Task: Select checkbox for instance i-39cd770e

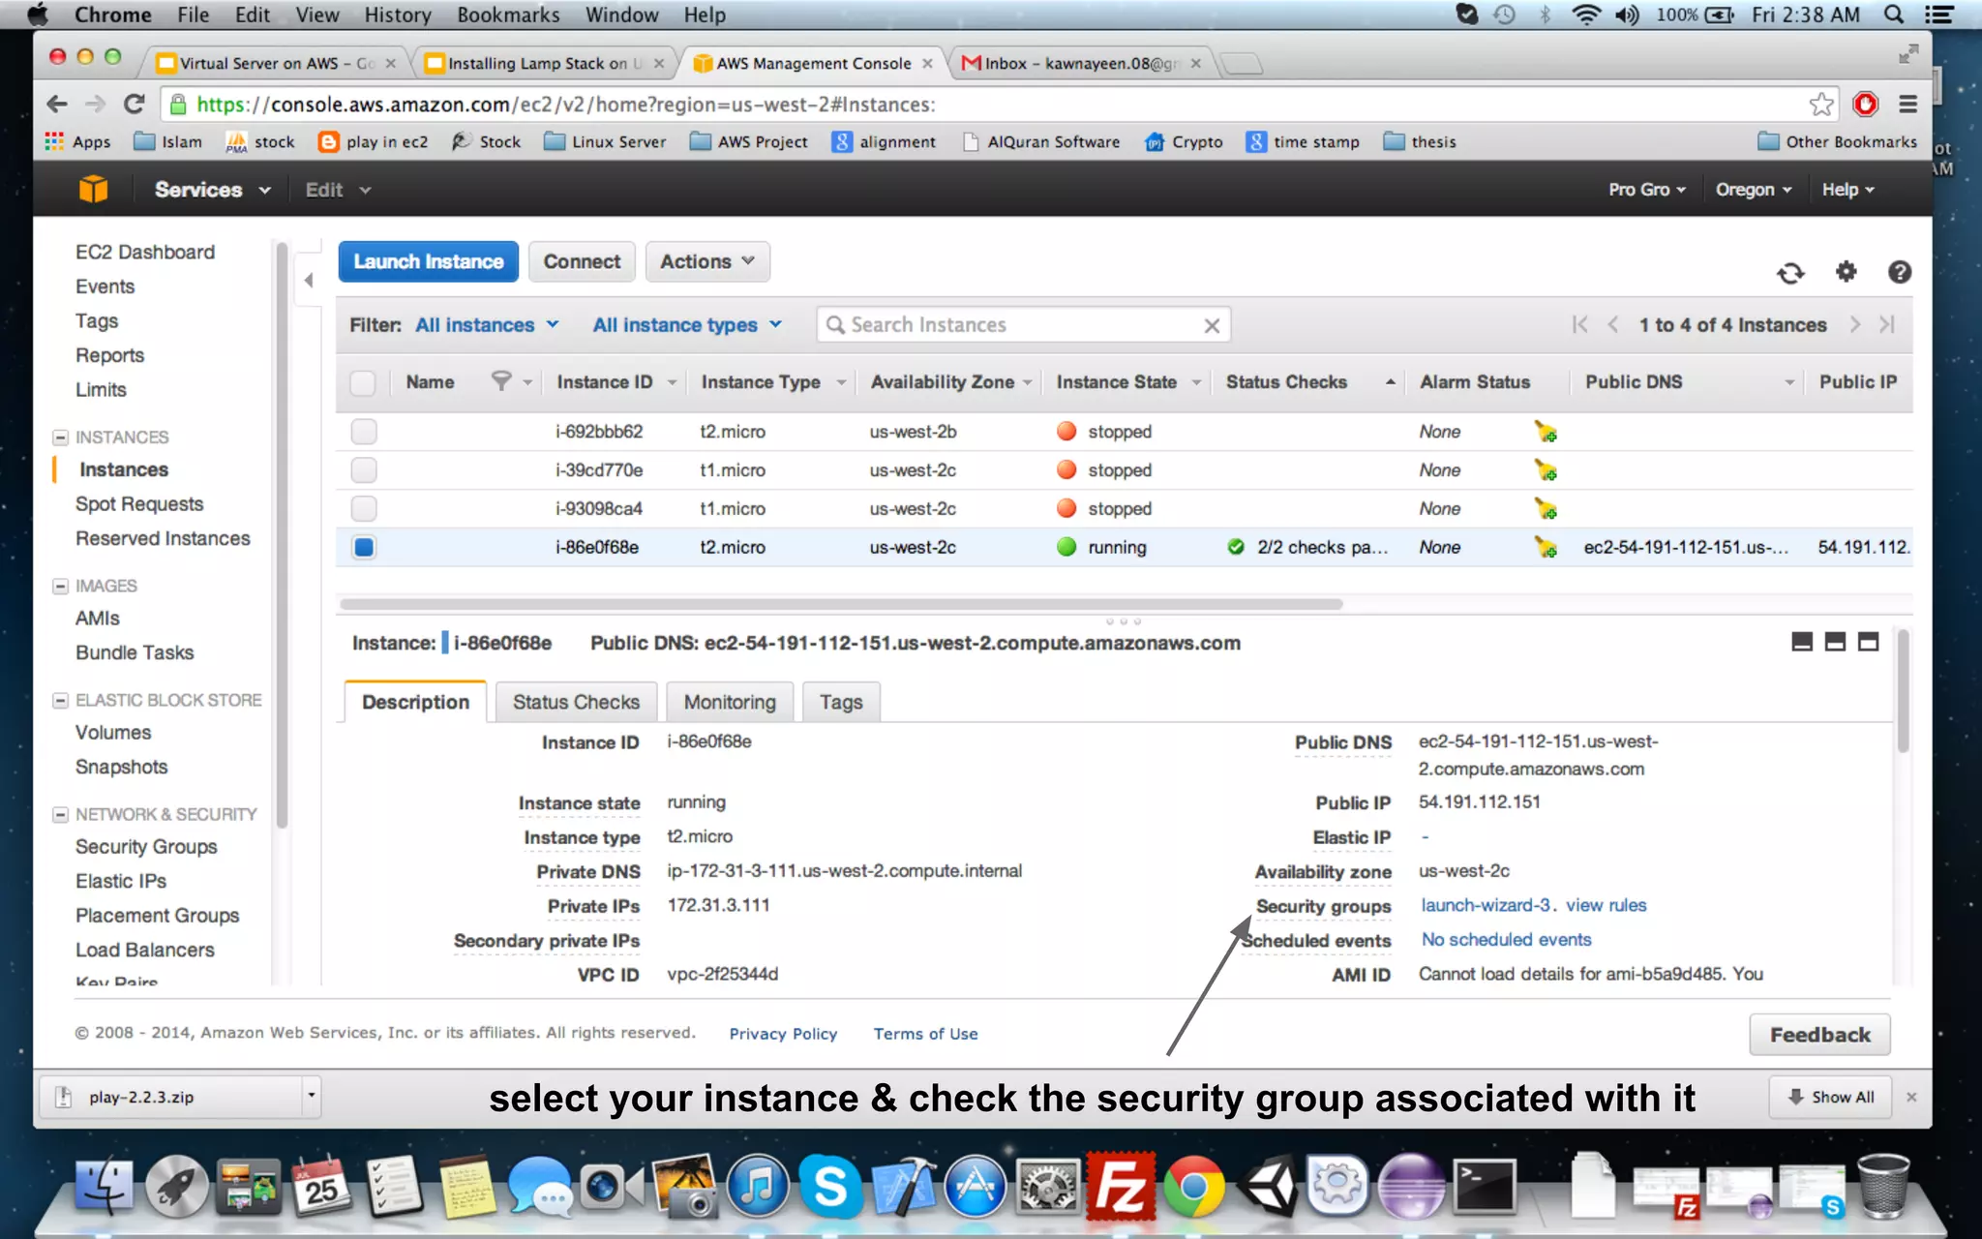Action: (364, 470)
